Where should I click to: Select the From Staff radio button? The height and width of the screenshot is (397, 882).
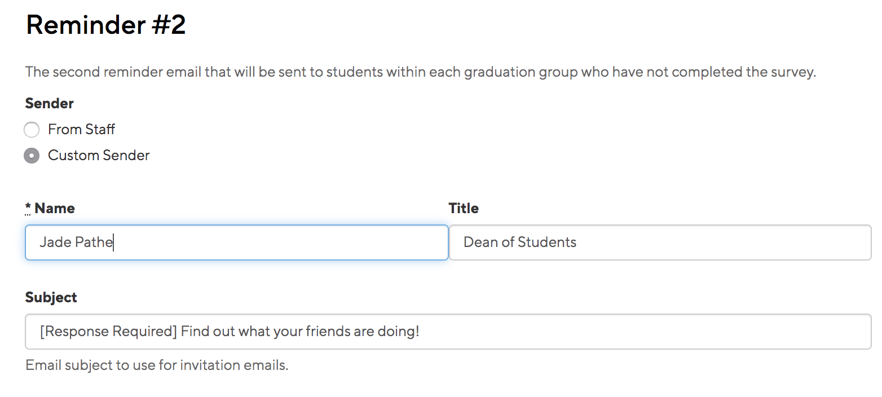pos(32,129)
